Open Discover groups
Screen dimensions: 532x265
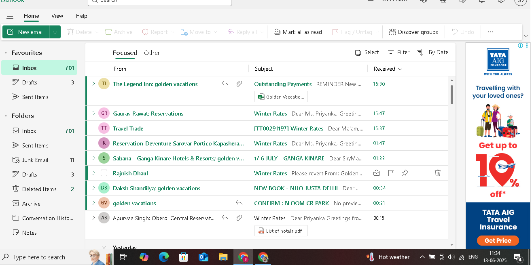(413, 32)
